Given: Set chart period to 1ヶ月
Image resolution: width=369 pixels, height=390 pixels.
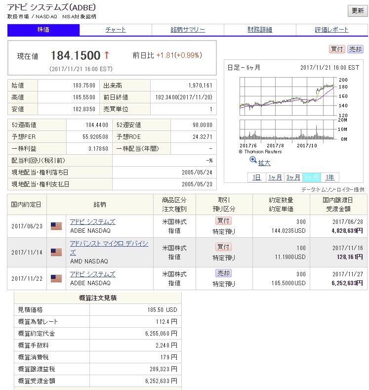Looking at the screenshot, I should point(275,177).
